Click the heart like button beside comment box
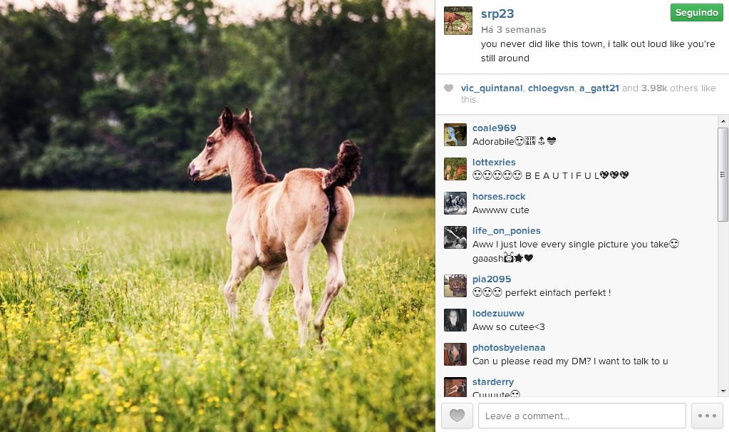This screenshot has width=729, height=432. click(x=457, y=416)
